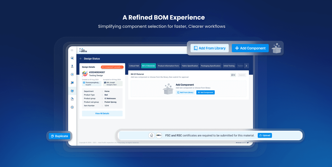This screenshot has height=167, width=332.
Task: Click the Accepted on 09 Aug 2024 text
Action: point(112,80)
